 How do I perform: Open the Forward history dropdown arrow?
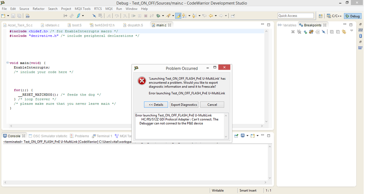click(226, 16)
